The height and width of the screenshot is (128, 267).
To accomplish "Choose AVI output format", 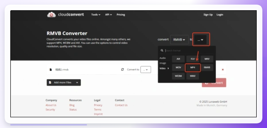I will click(178, 59).
